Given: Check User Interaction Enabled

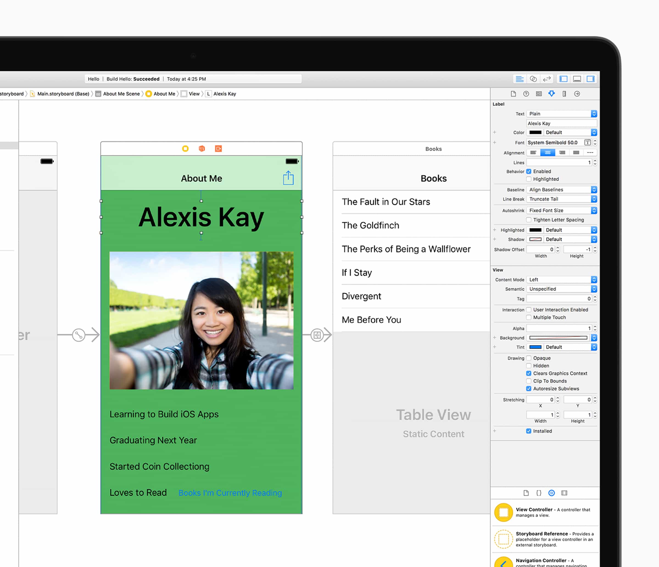Looking at the screenshot, I should [529, 310].
